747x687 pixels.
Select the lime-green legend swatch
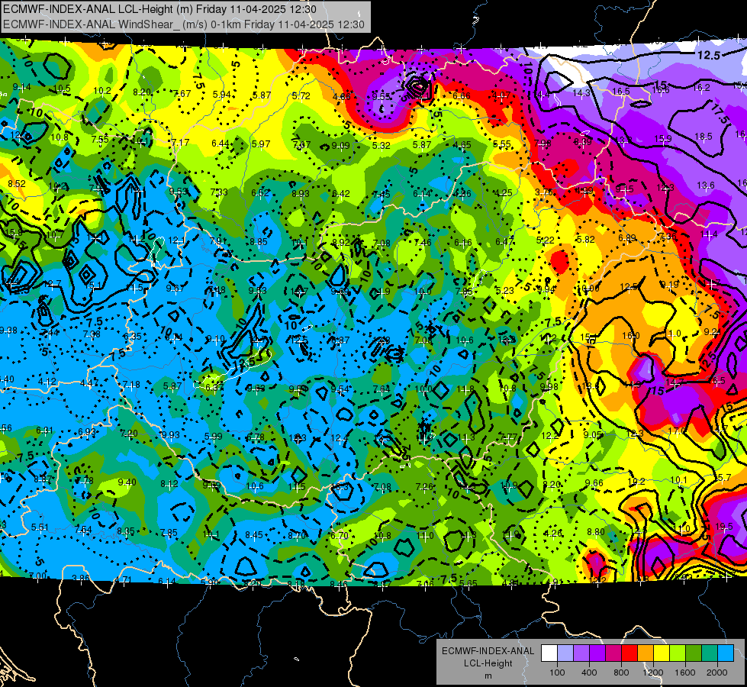pyautogui.click(x=678, y=653)
